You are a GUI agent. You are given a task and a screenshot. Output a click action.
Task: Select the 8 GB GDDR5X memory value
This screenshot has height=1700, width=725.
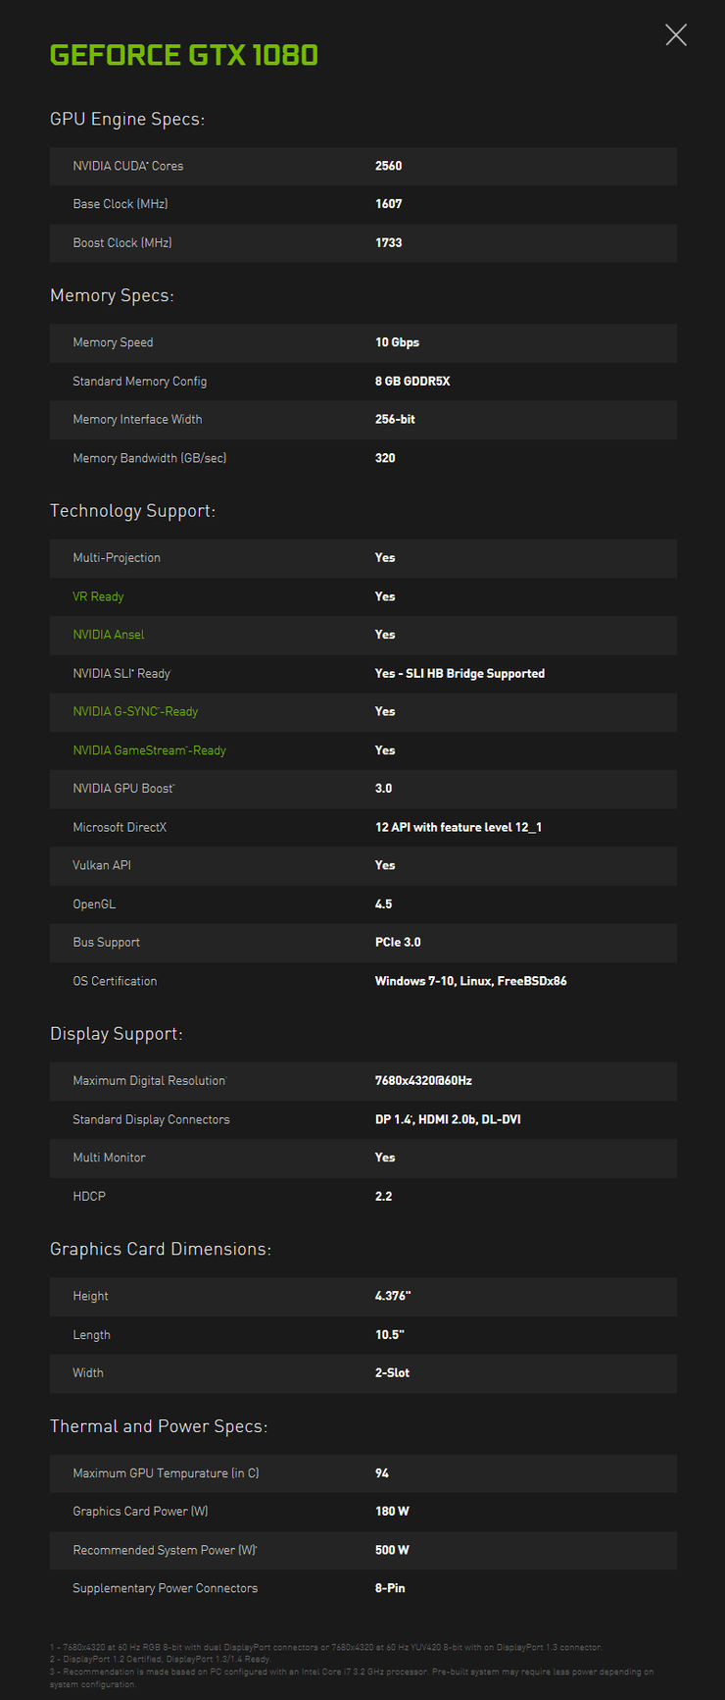(x=412, y=381)
